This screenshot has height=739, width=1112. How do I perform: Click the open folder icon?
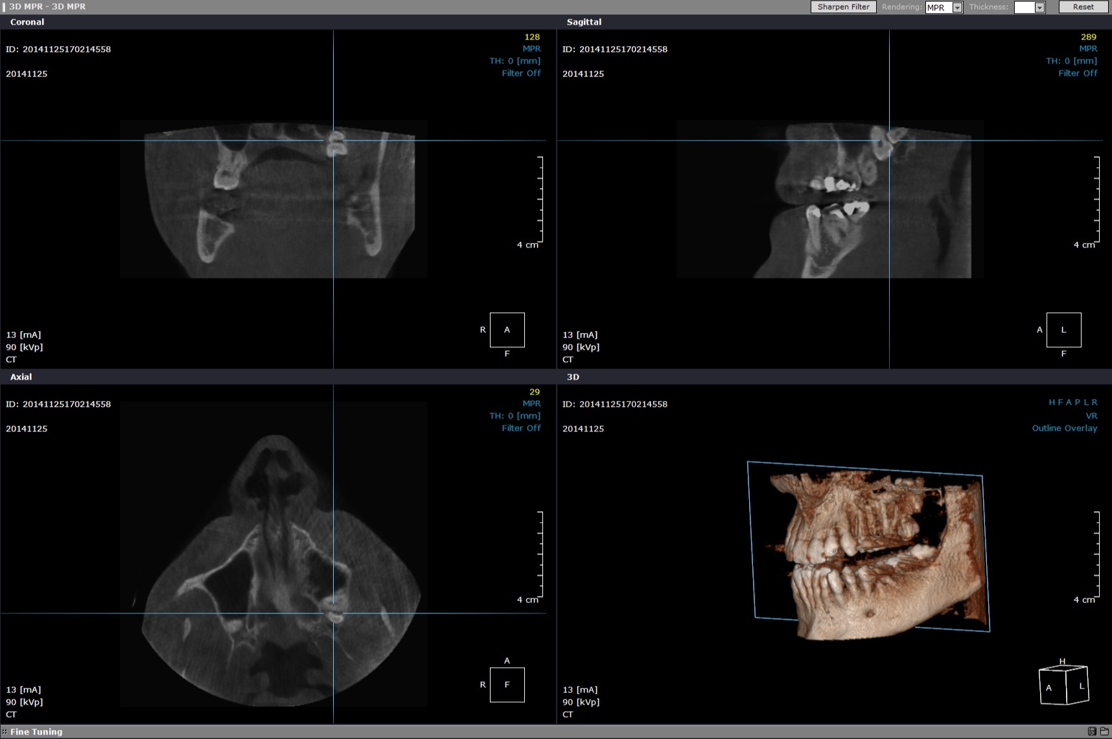(x=1104, y=731)
